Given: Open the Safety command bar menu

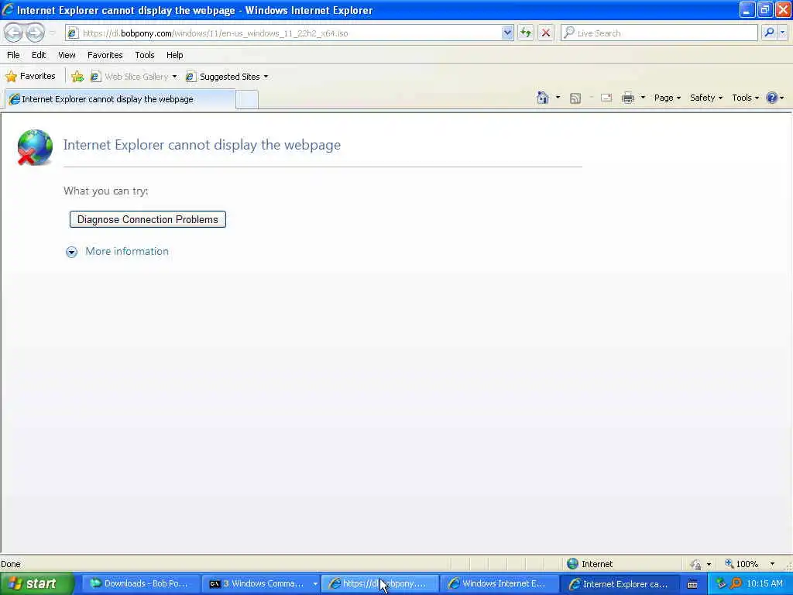Looking at the screenshot, I should coord(706,98).
